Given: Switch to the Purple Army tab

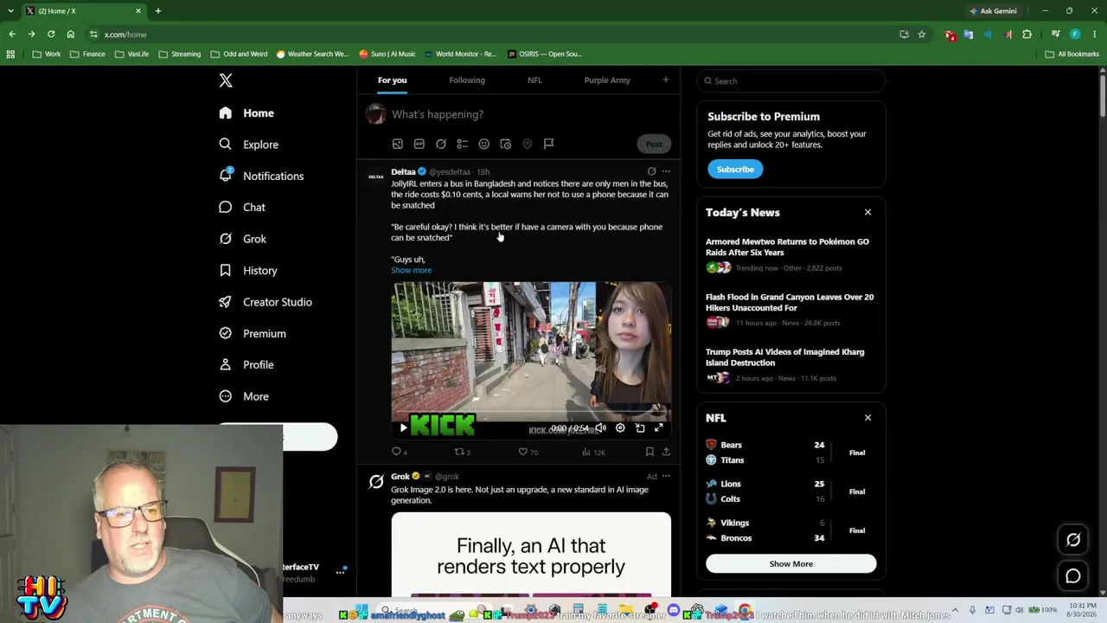Looking at the screenshot, I should tap(607, 80).
